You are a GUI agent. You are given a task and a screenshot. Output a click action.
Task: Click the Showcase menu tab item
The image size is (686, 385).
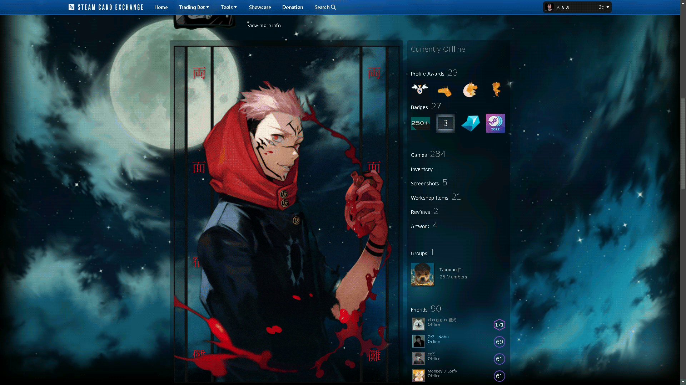(260, 7)
